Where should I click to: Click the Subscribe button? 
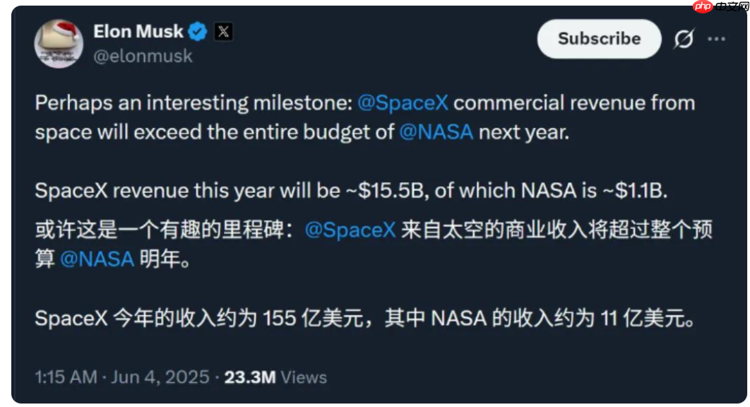tap(598, 40)
